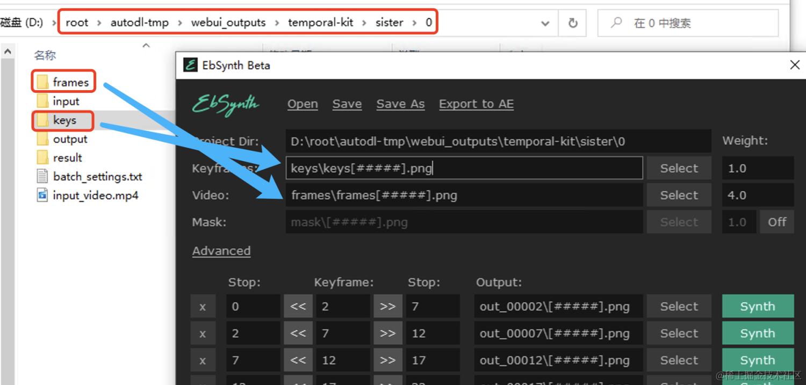Navigate to temporal-kit in breadcrumb path

pos(320,23)
